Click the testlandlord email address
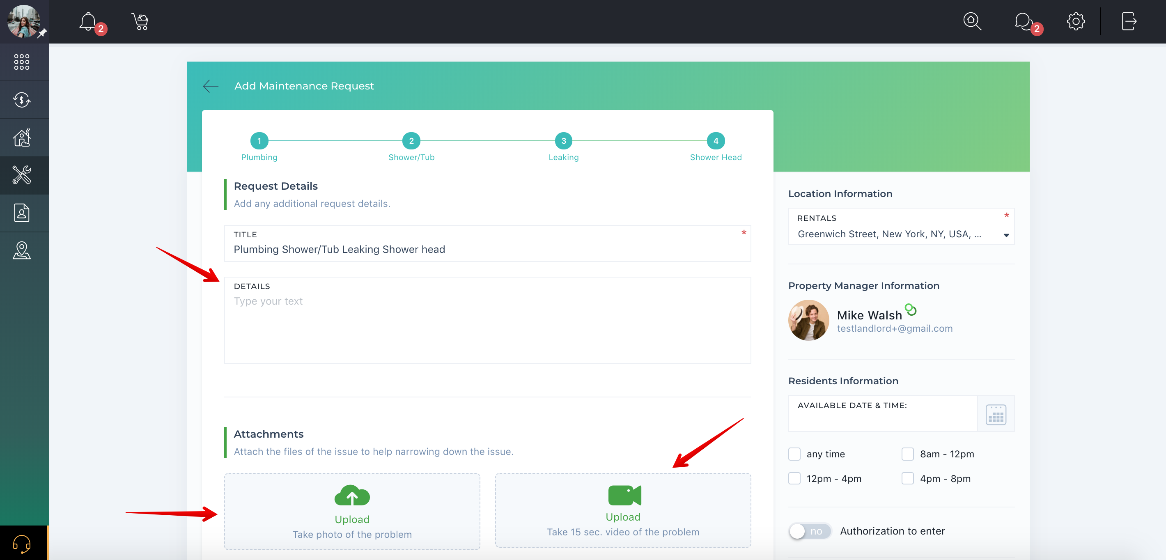The image size is (1166, 560). 895,329
